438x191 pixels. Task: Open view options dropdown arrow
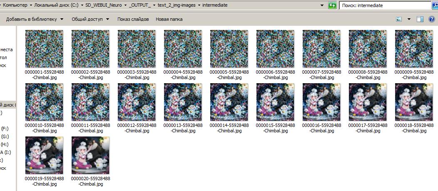[x=409, y=19]
